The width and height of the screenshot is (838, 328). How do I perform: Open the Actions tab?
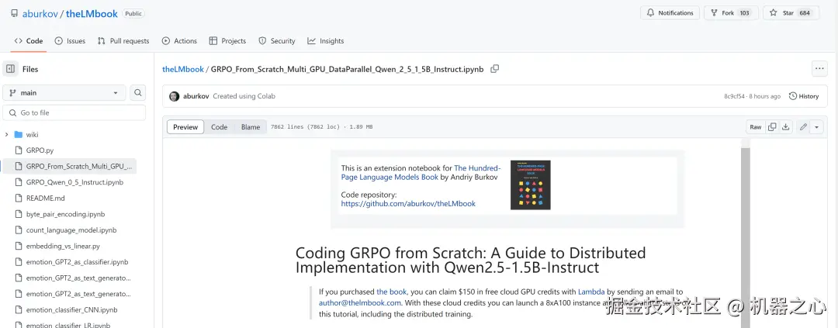[x=179, y=40]
